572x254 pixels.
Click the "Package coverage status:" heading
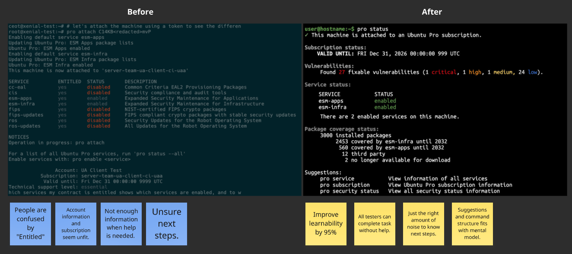tap(342, 129)
